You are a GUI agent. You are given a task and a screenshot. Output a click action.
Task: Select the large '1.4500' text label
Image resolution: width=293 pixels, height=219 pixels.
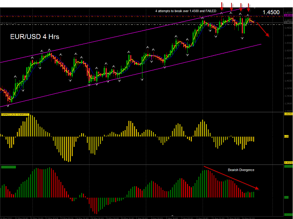tap(271, 12)
